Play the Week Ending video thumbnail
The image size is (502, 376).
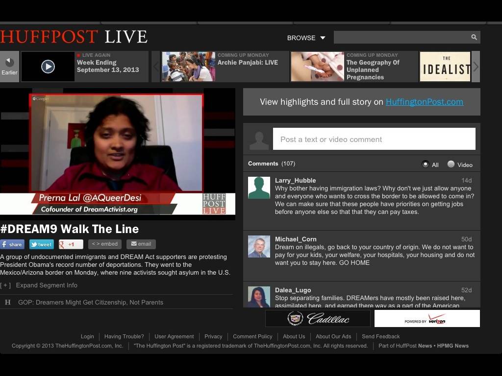48,67
